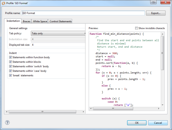This screenshot has height=130, width=172.
Task: Click 'return a - b;' preview line
Action: [111, 66]
